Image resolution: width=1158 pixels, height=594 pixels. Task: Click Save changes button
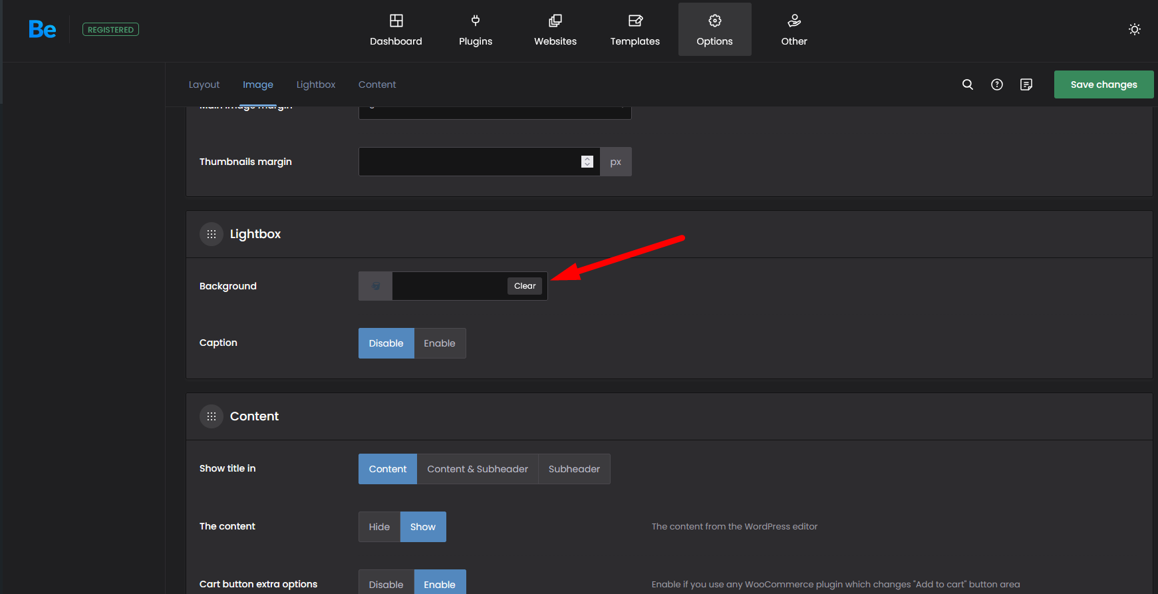pyautogui.click(x=1104, y=84)
